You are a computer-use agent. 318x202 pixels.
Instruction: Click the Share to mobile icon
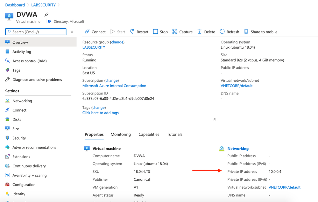(x=246, y=31)
